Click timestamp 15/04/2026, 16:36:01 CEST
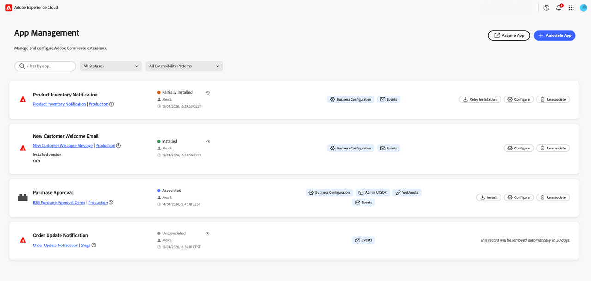591x281 pixels. click(x=181, y=247)
